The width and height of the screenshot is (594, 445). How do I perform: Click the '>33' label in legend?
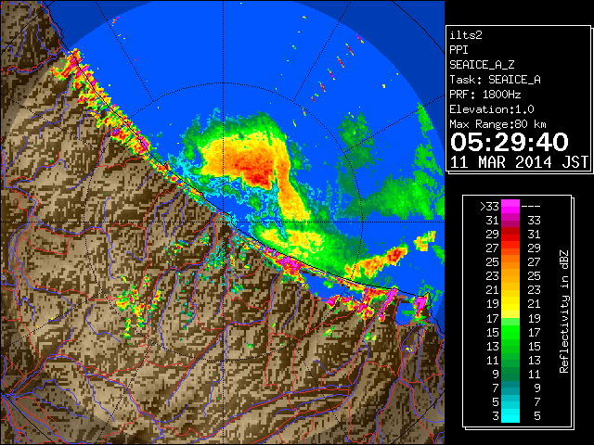pos(489,207)
